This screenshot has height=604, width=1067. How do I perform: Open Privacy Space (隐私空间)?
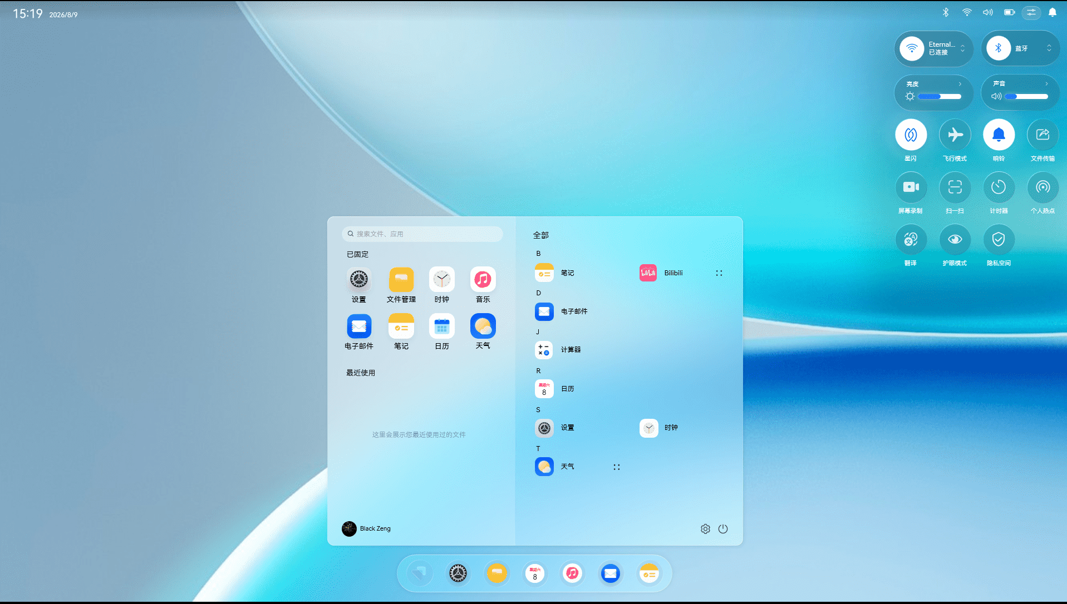click(x=999, y=239)
